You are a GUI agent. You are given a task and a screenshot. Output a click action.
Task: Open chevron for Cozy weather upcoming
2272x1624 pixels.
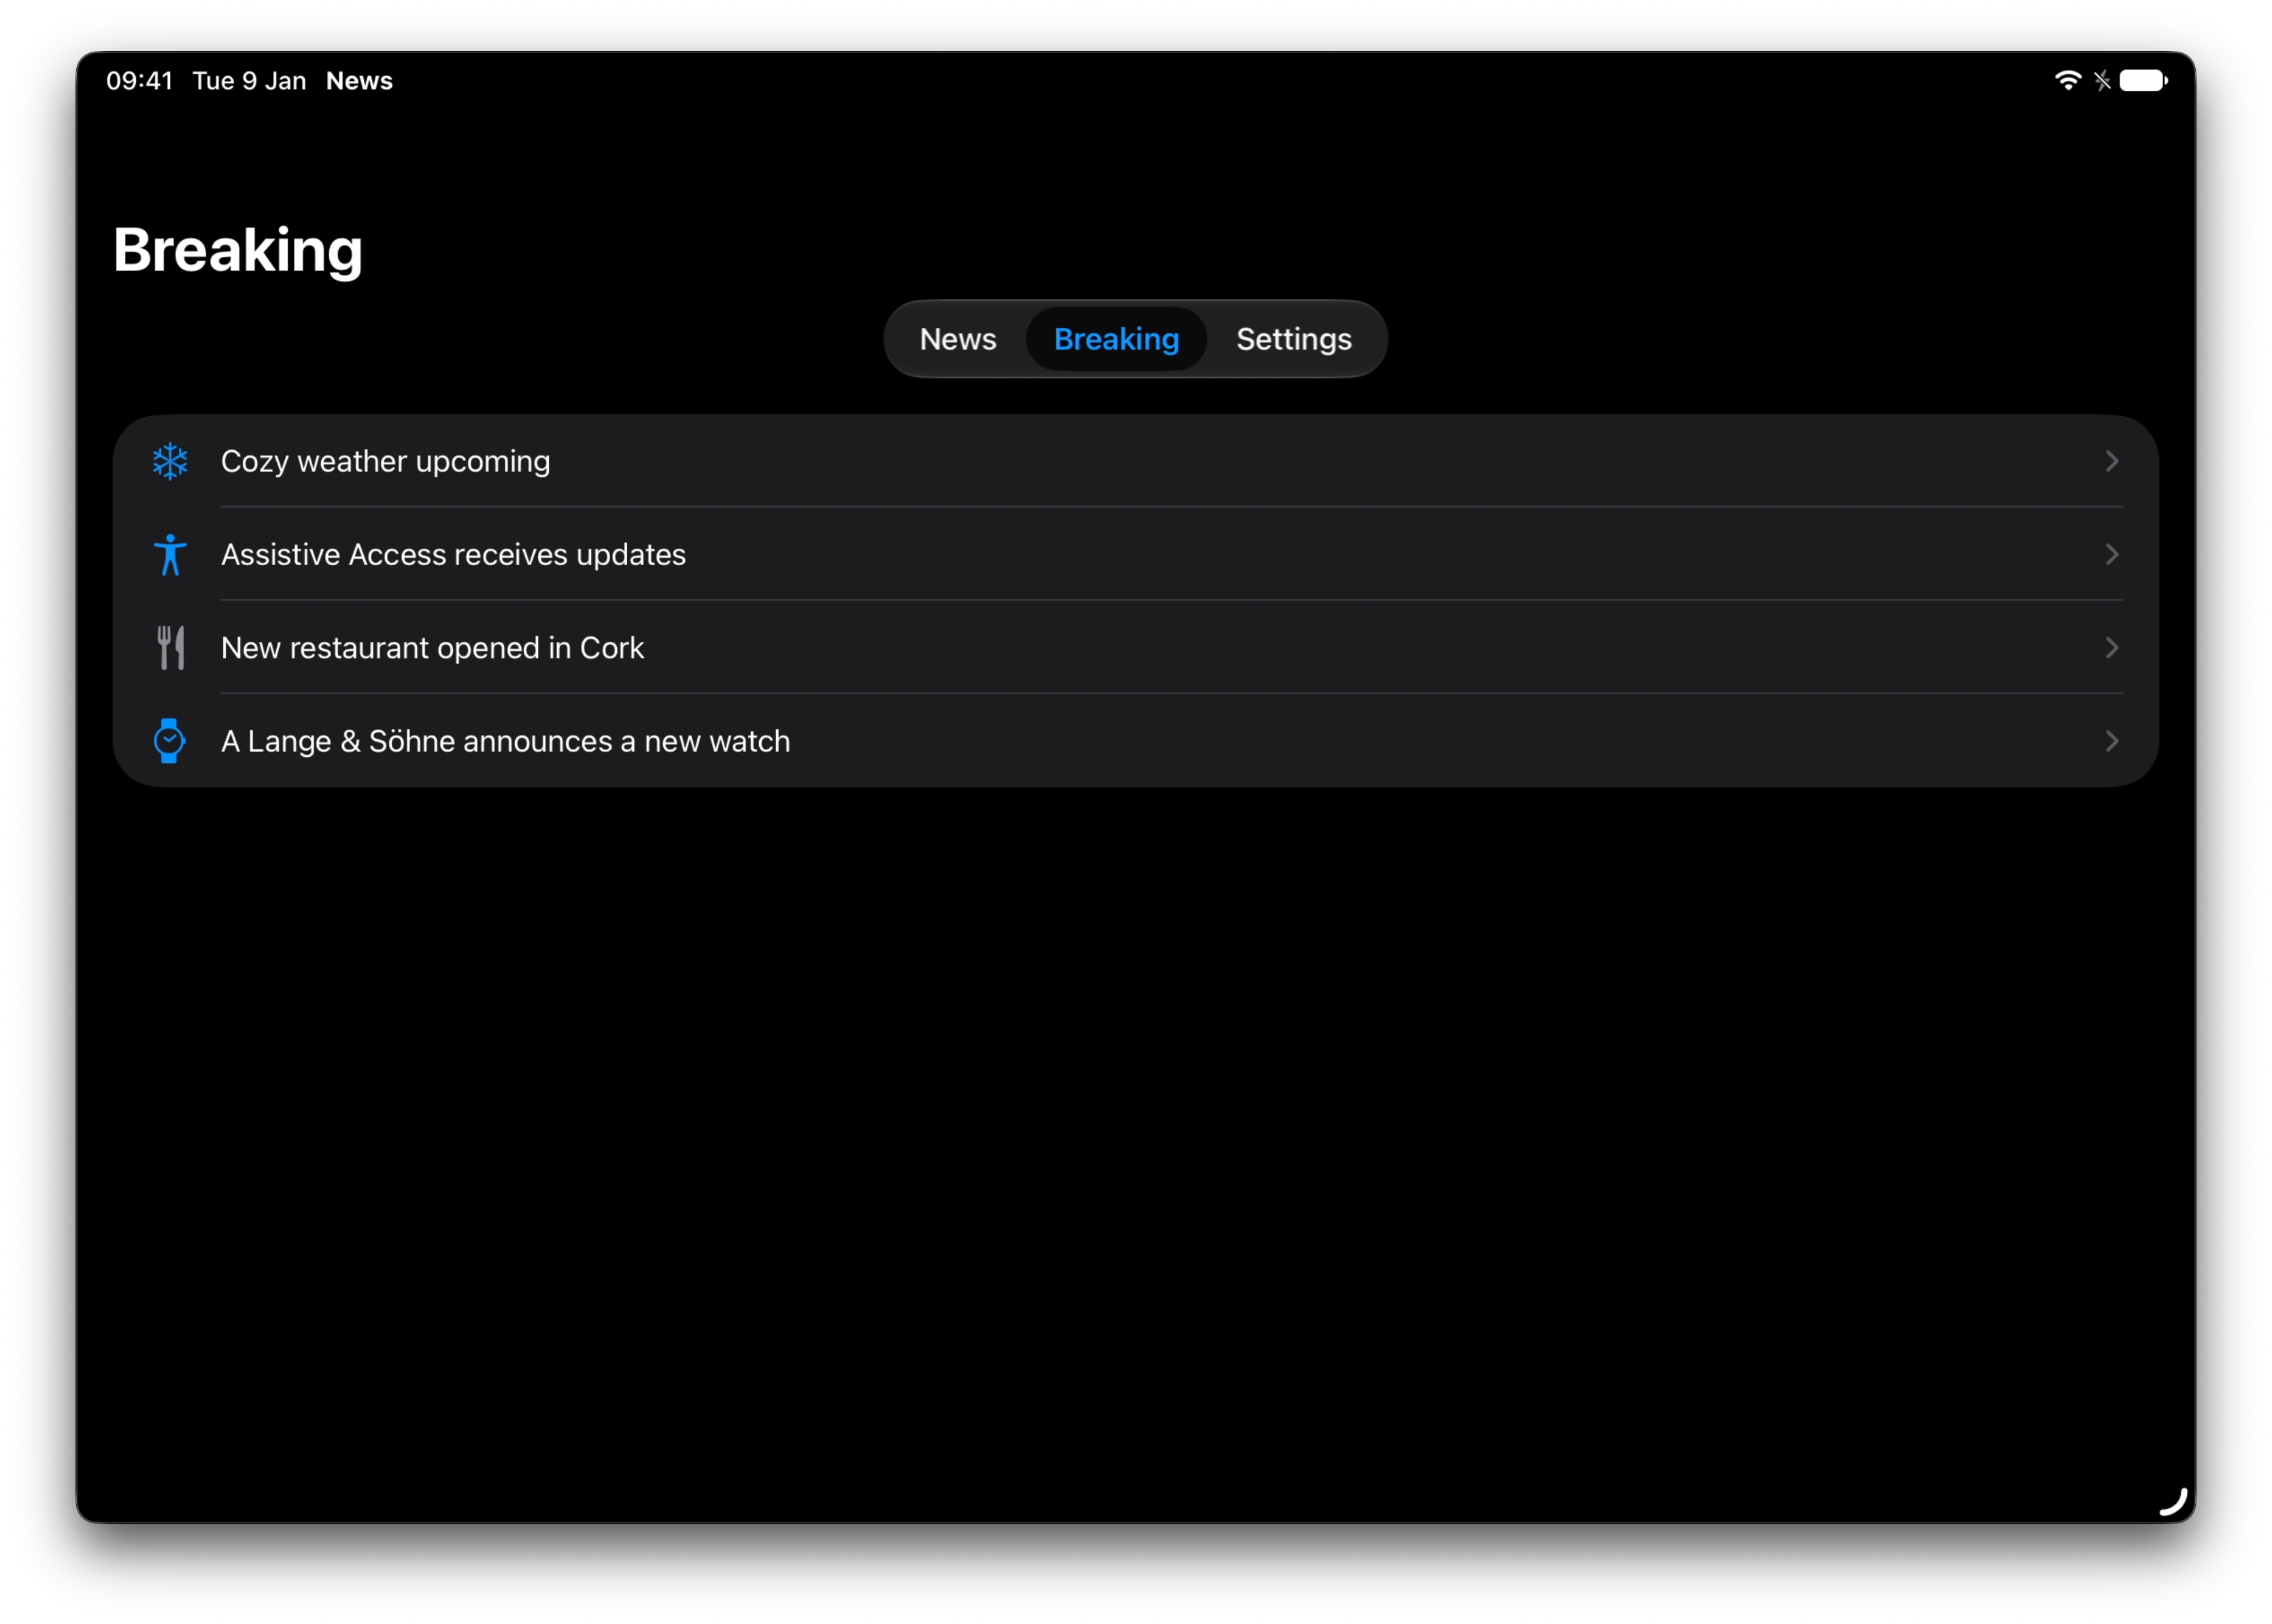pyautogui.click(x=2111, y=461)
